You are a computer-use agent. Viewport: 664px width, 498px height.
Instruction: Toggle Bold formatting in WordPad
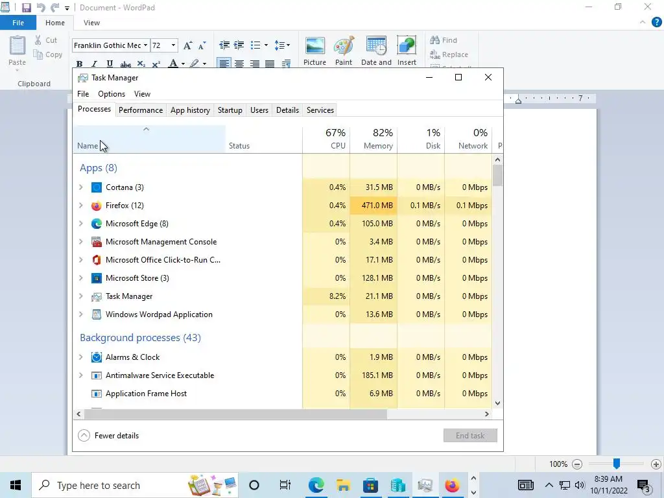point(79,64)
